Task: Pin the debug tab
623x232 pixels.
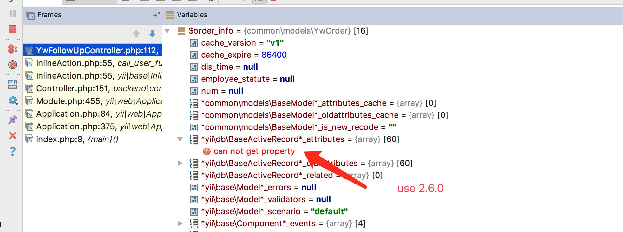Action: pos(13,120)
